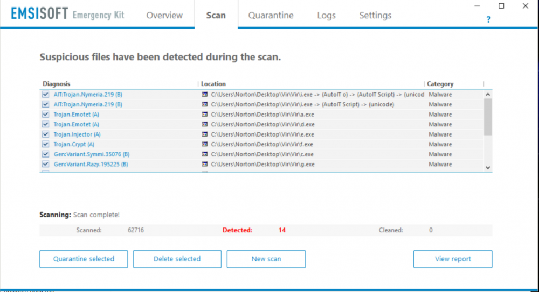The height and width of the screenshot is (292, 539).
Task: Sort by Diagnosis column header
Action: click(x=57, y=84)
